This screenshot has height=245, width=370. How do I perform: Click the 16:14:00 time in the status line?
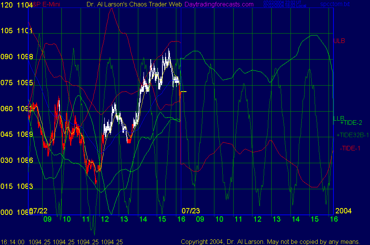pos(12,242)
